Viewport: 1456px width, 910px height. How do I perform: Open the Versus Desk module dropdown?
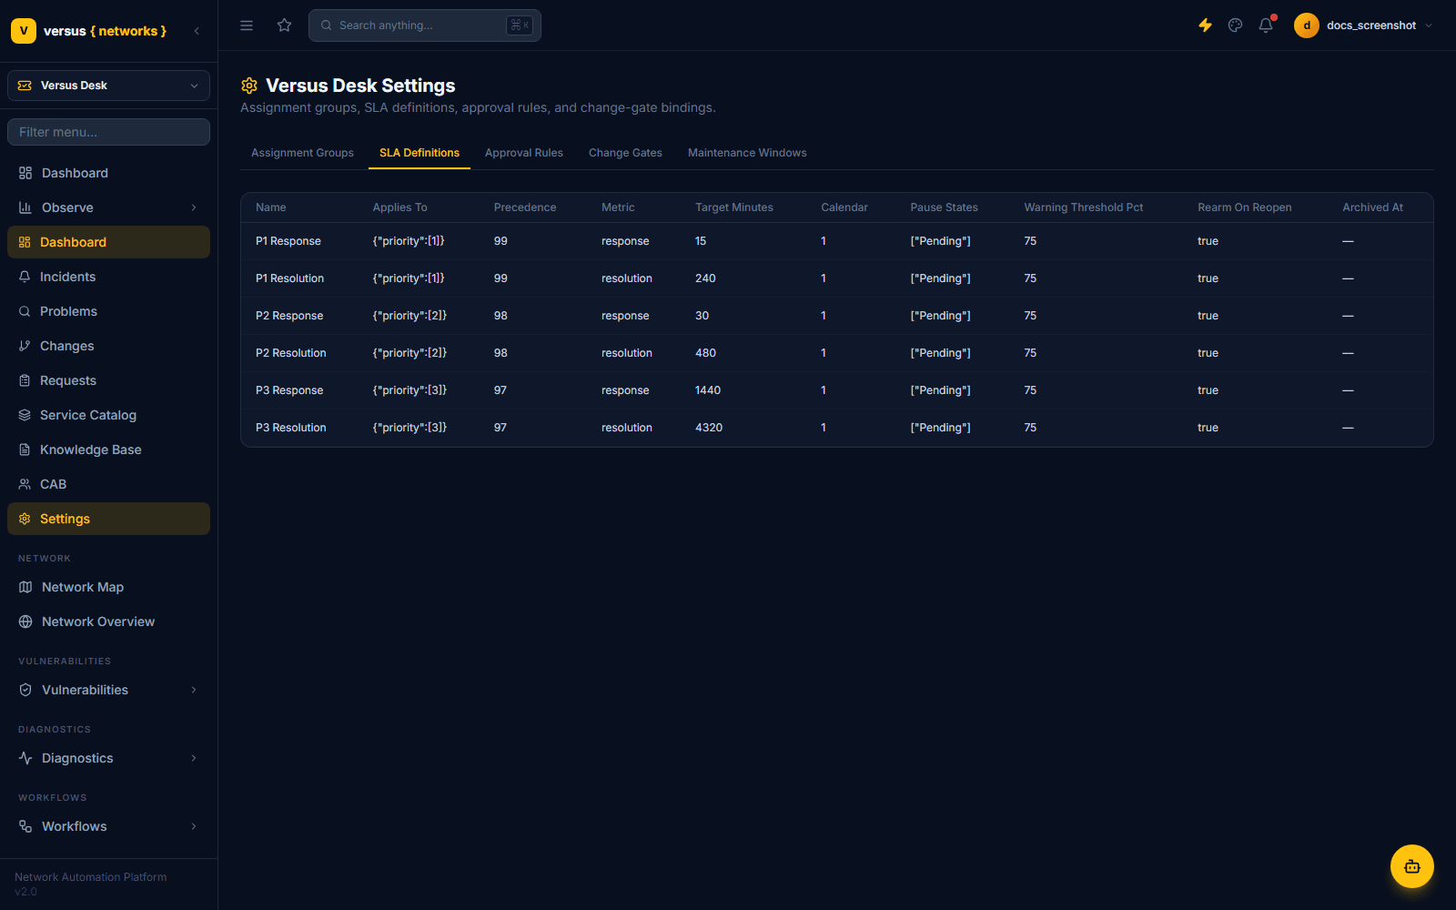(x=108, y=86)
